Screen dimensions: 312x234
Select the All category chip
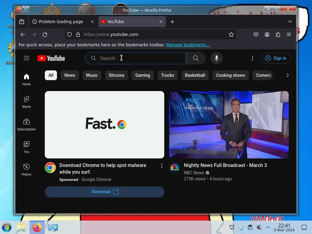click(51, 75)
